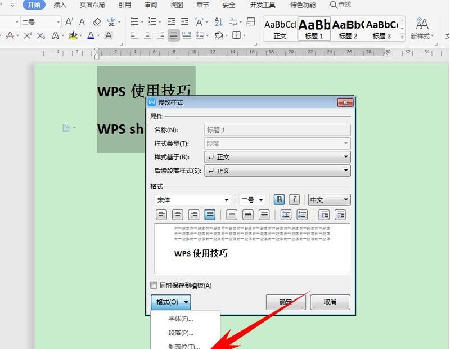Open the 中文 language dropdown in the dialog
This screenshot has height=349, width=450.
[330, 199]
